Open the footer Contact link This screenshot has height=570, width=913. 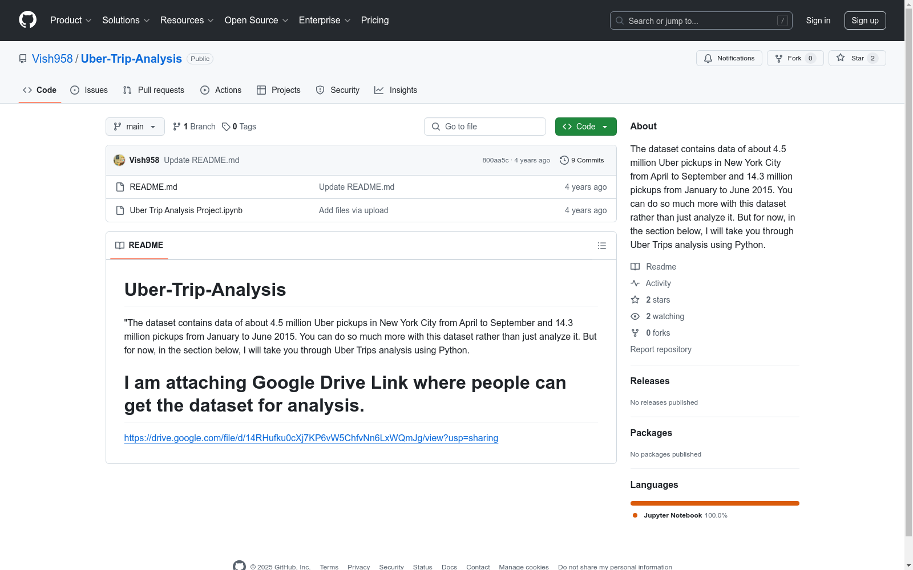click(478, 567)
